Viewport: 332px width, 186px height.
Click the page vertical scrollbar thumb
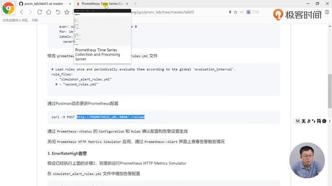[330, 91]
